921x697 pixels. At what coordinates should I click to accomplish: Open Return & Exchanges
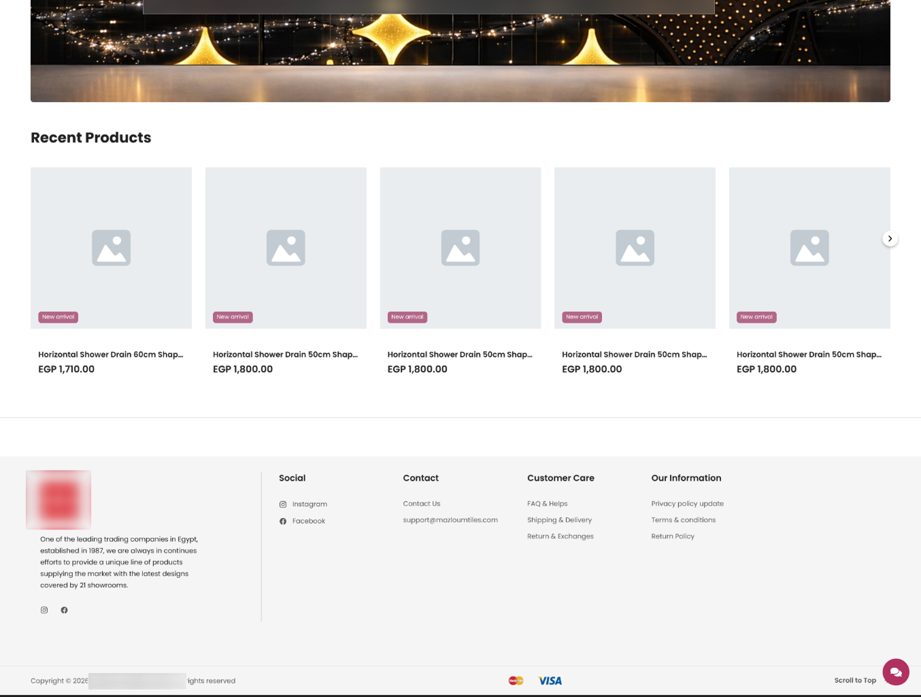[560, 536]
